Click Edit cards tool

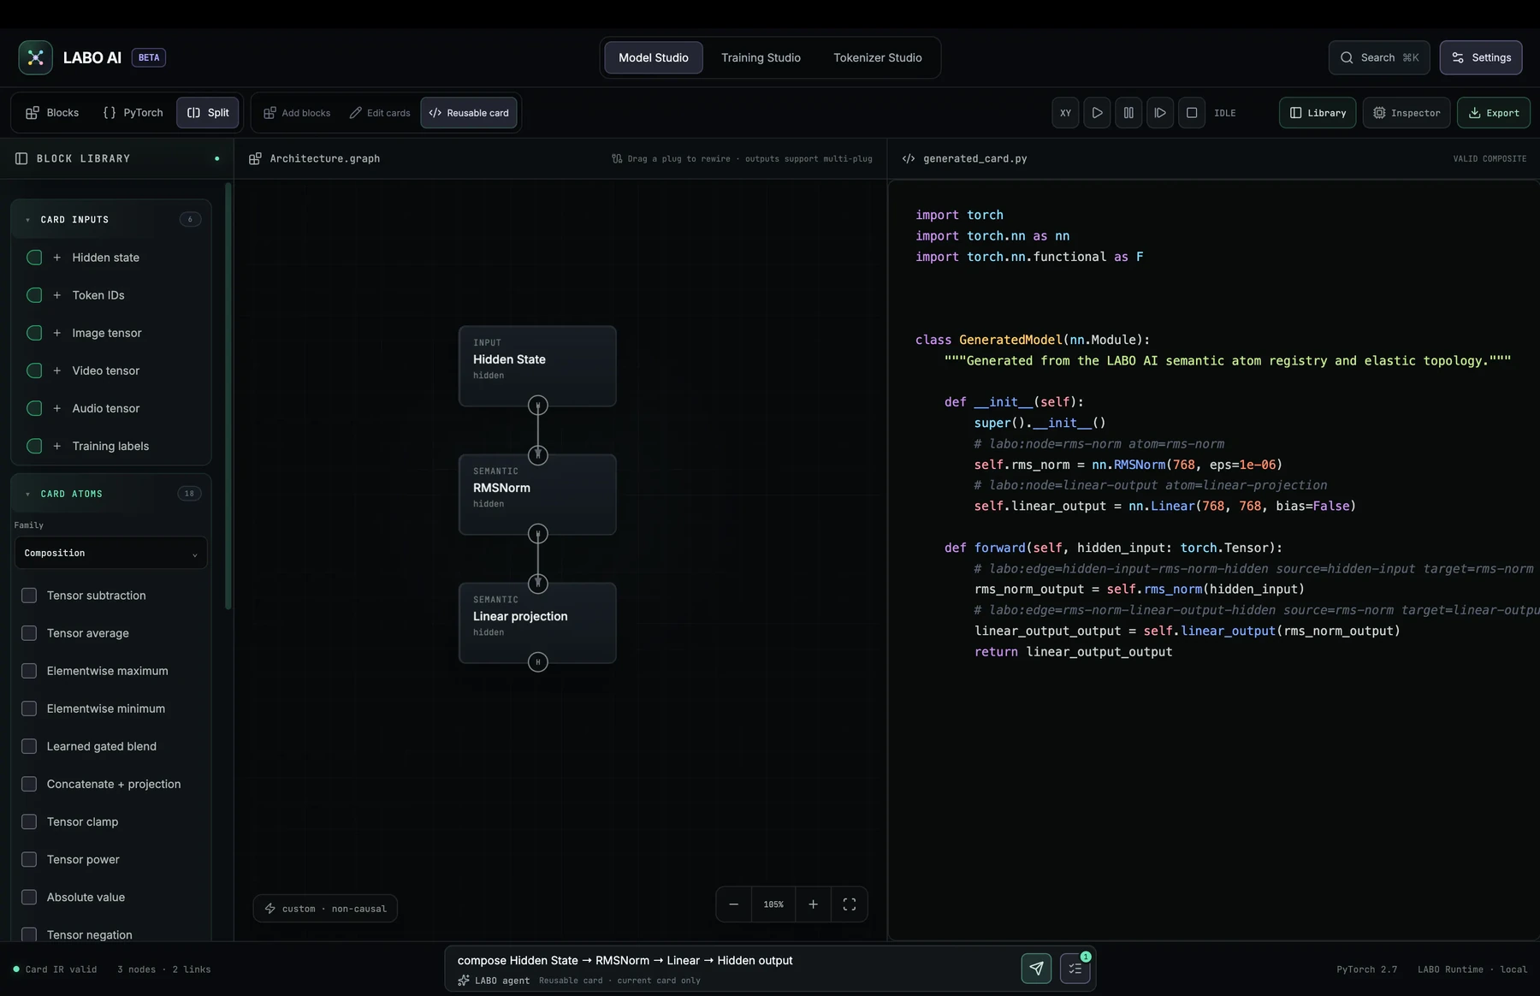(x=380, y=113)
